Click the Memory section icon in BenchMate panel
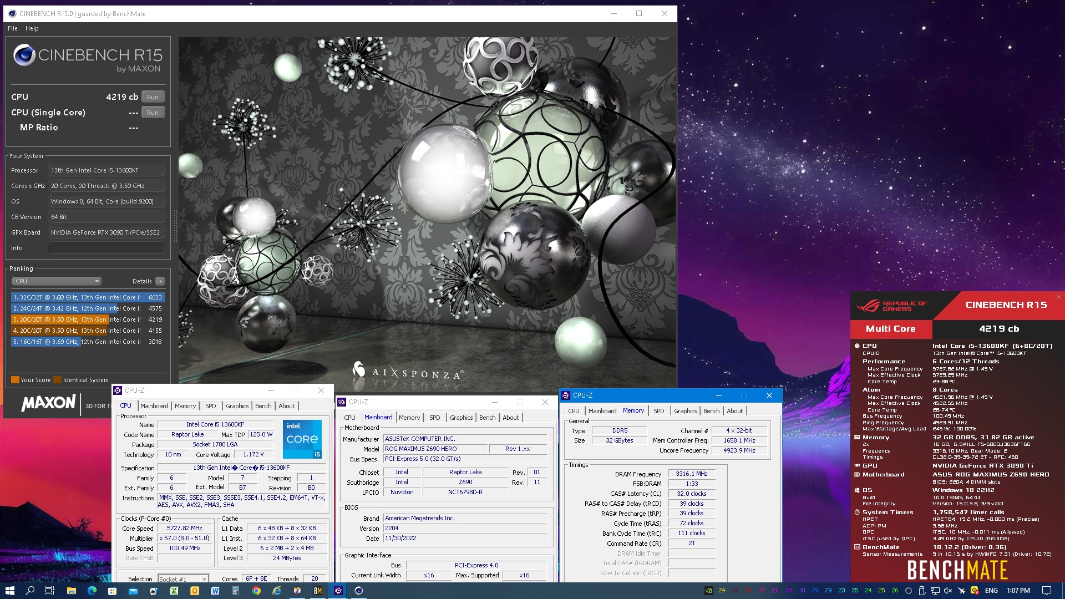Screen dimensions: 1065x599 (857, 437)
